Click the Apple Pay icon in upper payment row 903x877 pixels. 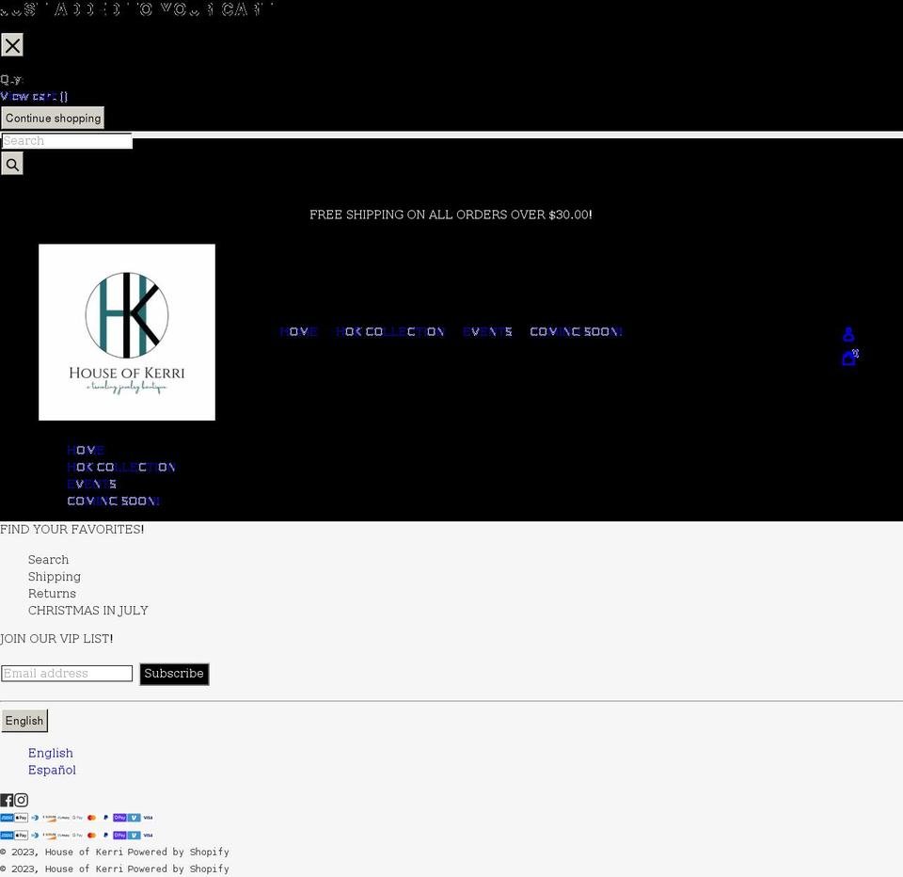pos(22,818)
